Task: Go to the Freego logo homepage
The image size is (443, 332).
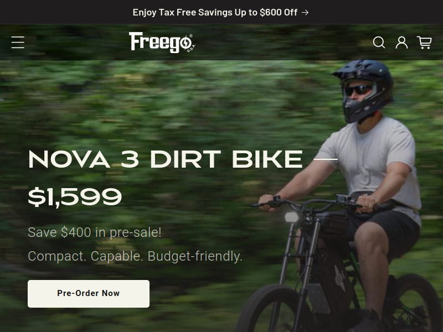Action: [x=162, y=43]
